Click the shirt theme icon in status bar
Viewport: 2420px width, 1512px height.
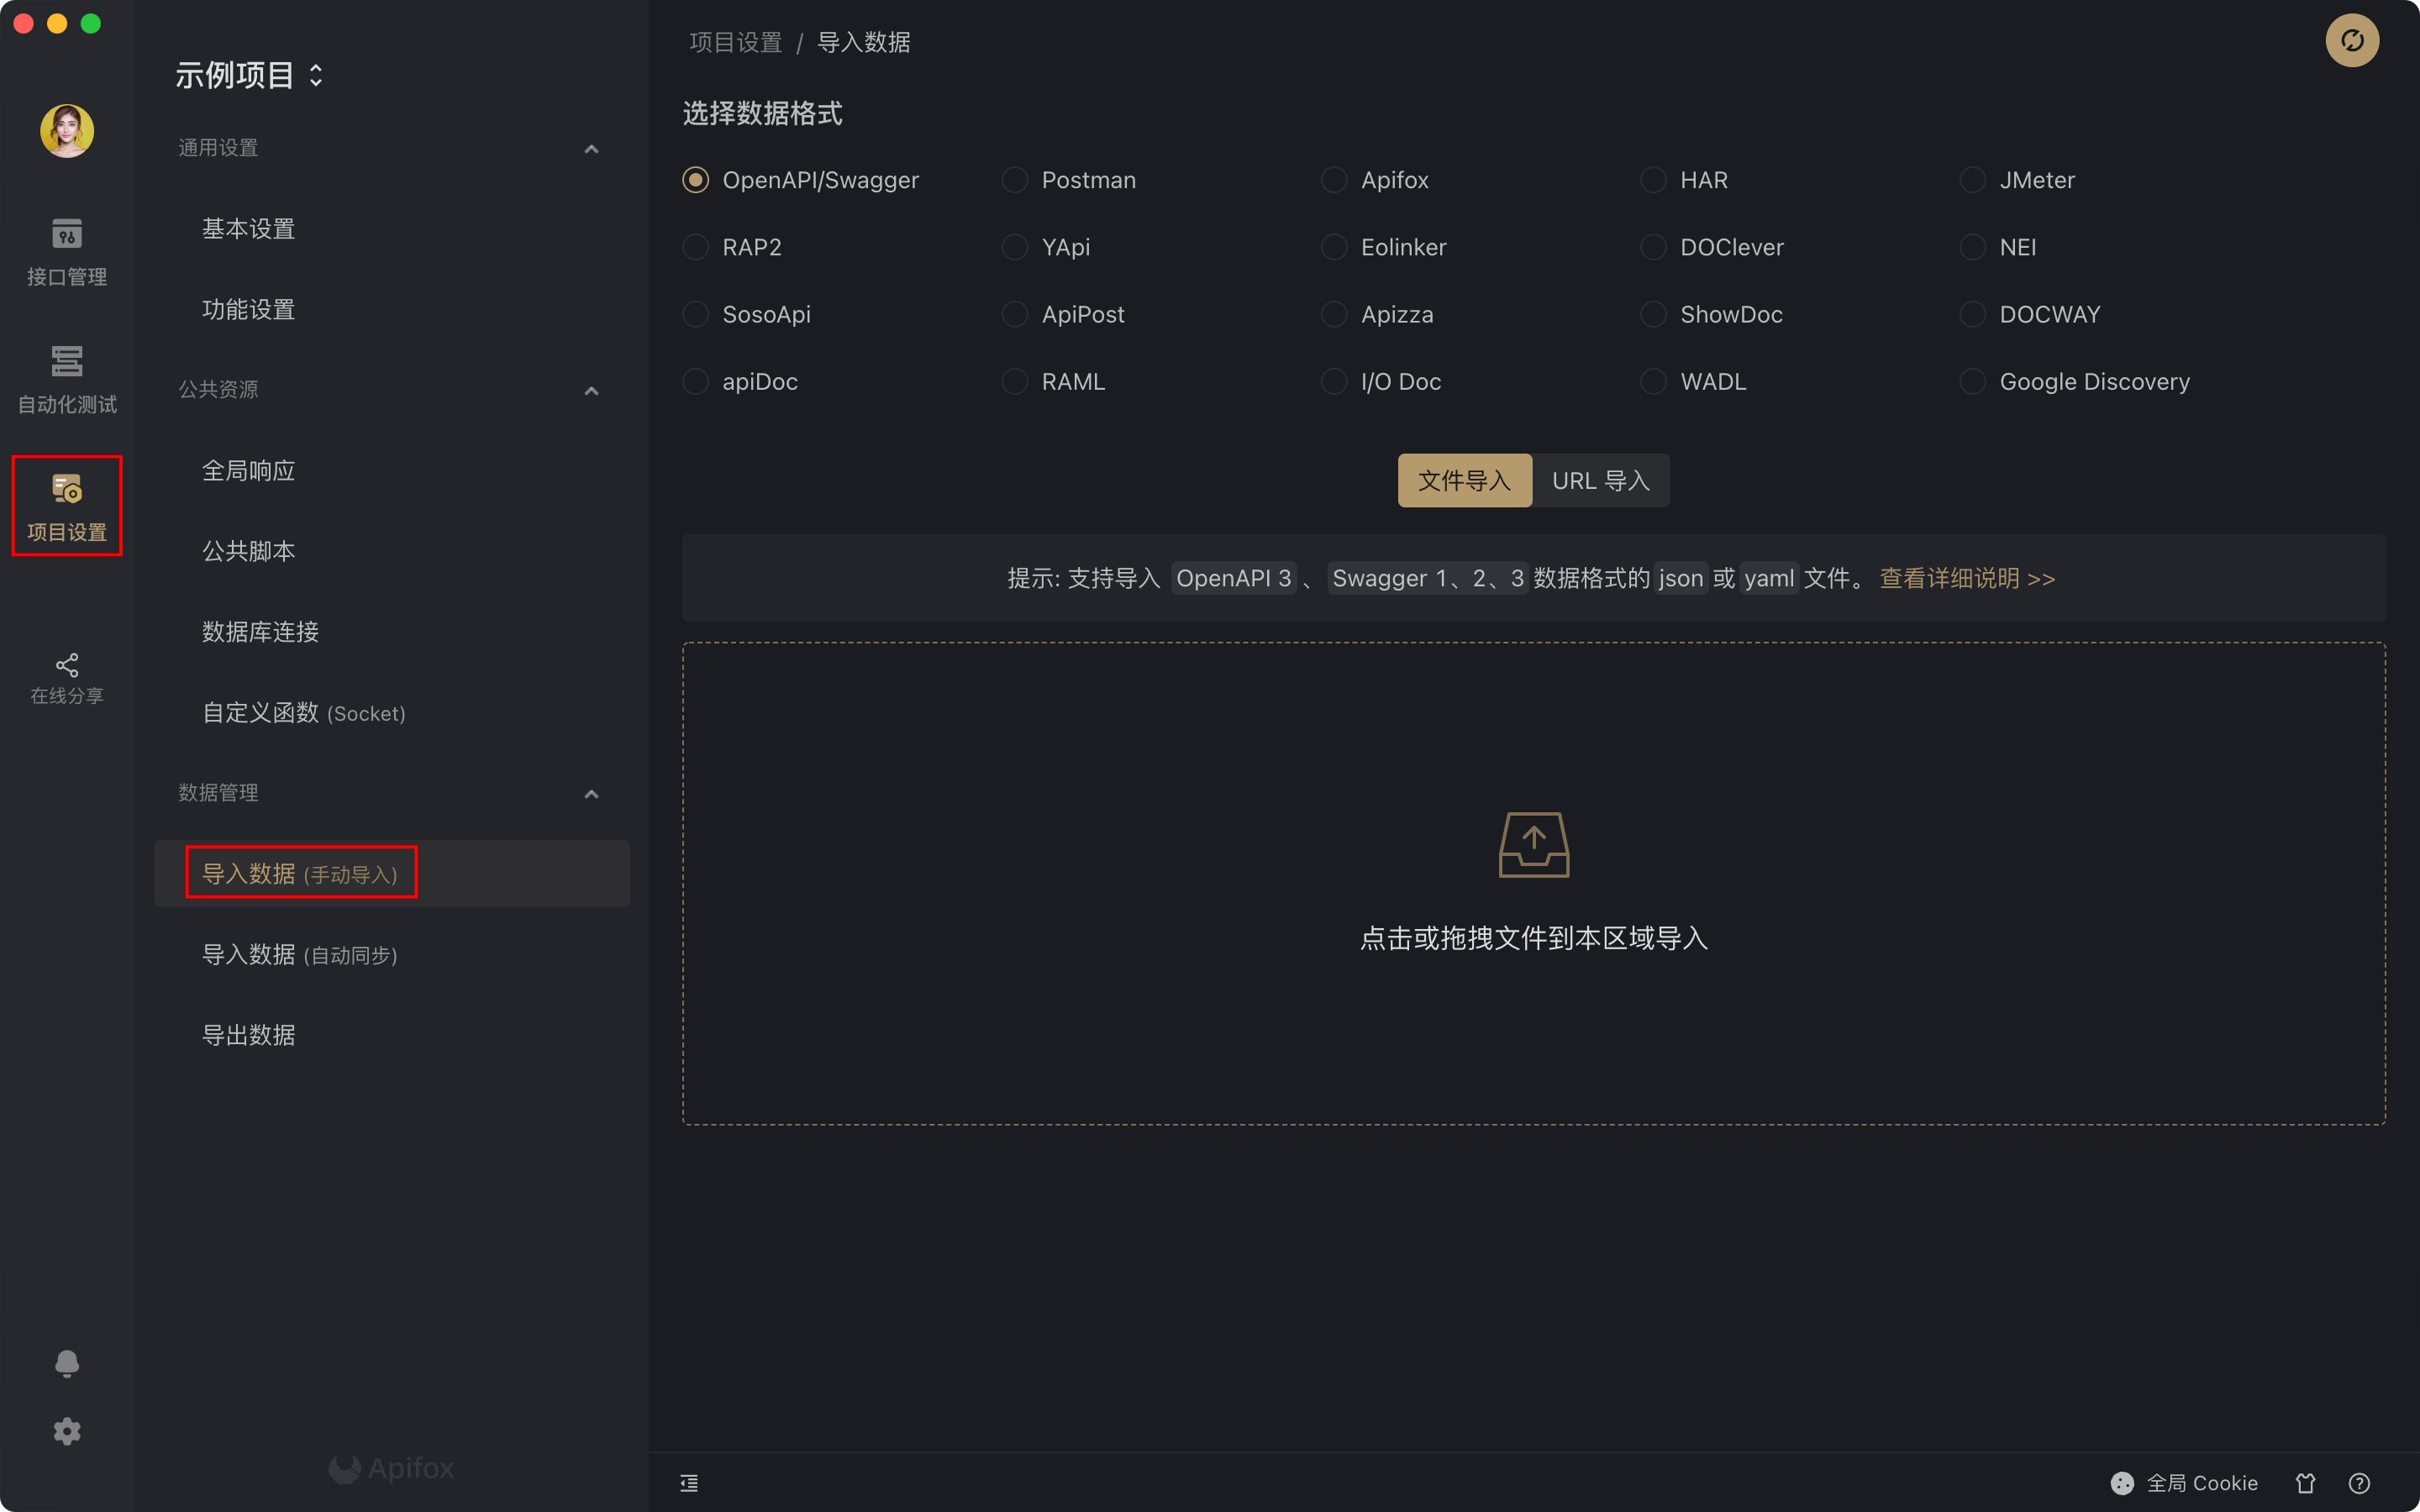point(2305,1483)
